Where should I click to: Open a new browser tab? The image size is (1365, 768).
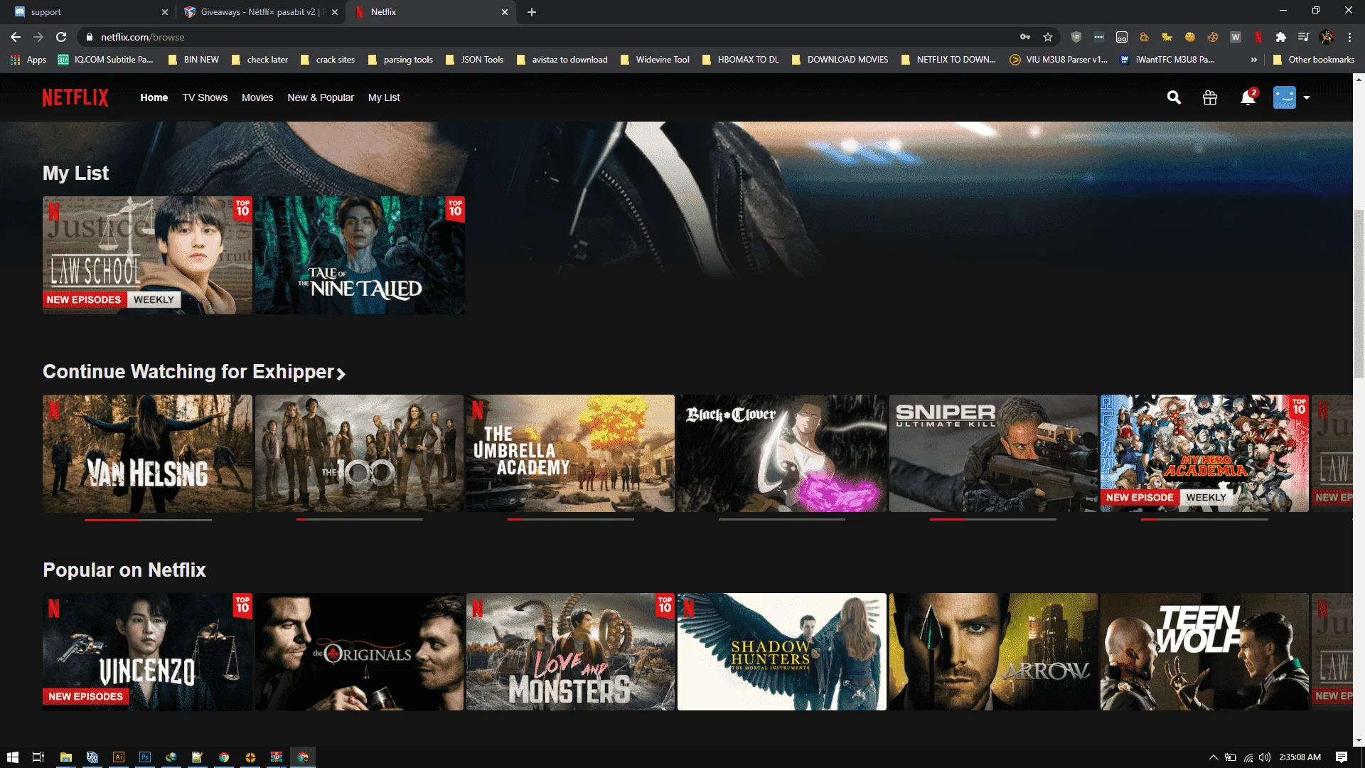pyautogui.click(x=532, y=12)
